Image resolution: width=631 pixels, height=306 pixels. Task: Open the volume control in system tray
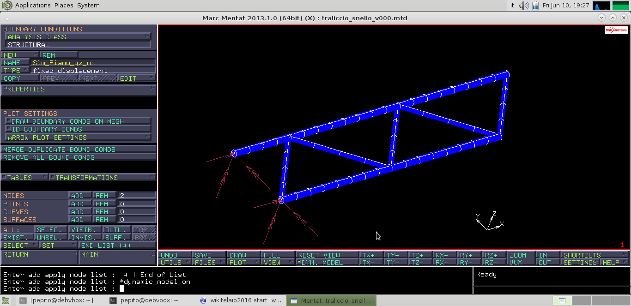(524, 6)
